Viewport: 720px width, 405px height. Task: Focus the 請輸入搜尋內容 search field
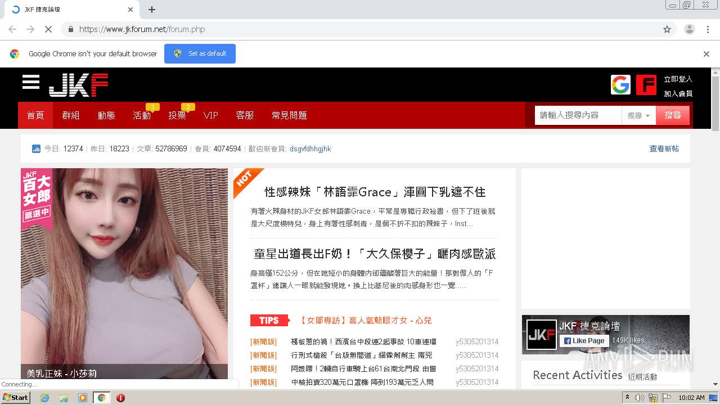(578, 115)
